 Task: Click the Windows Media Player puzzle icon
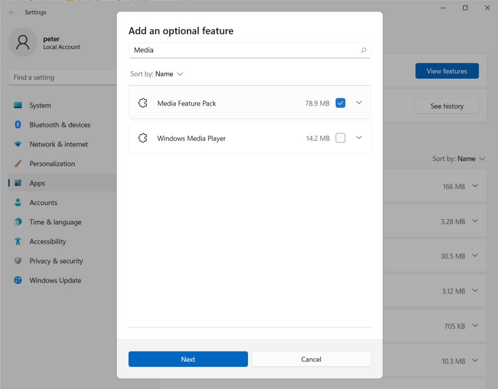(x=142, y=138)
